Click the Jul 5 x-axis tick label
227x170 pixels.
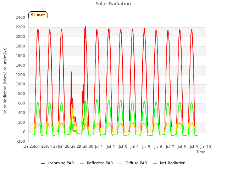[146, 147]
